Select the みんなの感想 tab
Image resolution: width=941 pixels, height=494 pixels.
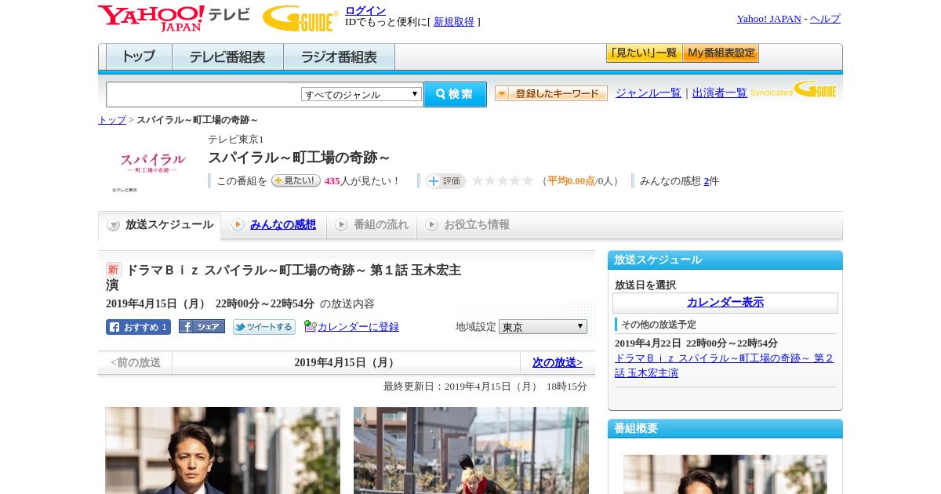click(274, 225)
